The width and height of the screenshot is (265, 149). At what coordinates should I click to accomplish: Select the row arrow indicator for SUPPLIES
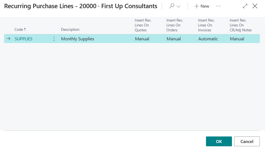[8, 39]
